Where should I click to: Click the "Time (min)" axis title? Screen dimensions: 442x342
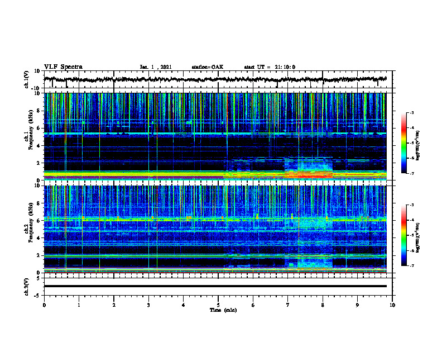pyautogui.click(x=223, y=310)
